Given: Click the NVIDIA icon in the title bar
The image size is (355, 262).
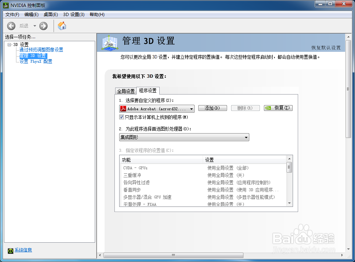Looking at the screenshot, I should coord(6,5).
